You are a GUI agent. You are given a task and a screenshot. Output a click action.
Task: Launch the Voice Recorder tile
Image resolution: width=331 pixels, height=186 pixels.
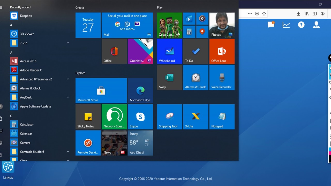click(x=222, y=78)
